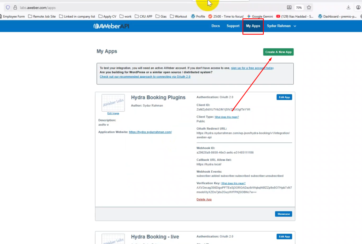This screenshot has width=362, height=244.
Task: Open the Google Gemini bookmark
Action: [x=260, y=16]
